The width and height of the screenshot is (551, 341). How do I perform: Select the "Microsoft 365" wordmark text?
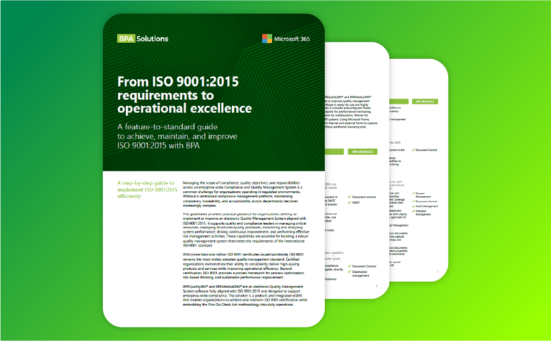click(292, 39)
